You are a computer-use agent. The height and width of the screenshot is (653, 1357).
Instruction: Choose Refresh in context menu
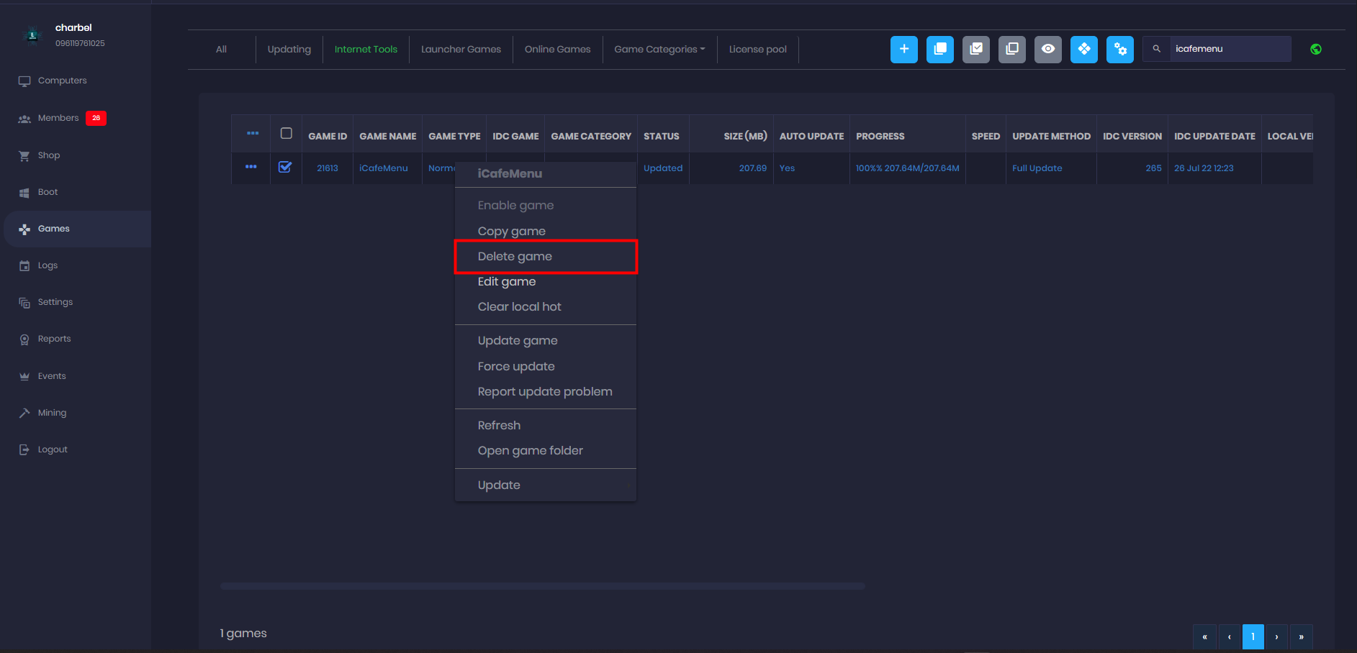pyautogui.click(x=546, y=426)
